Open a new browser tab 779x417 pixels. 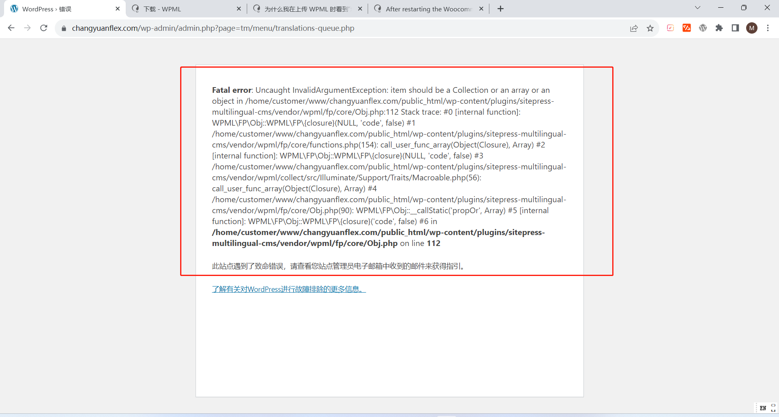point(501,9)
